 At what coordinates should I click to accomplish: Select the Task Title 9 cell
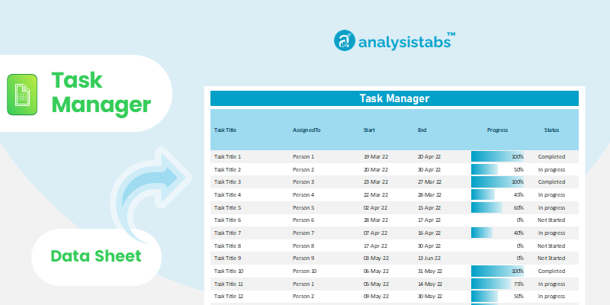227,258
